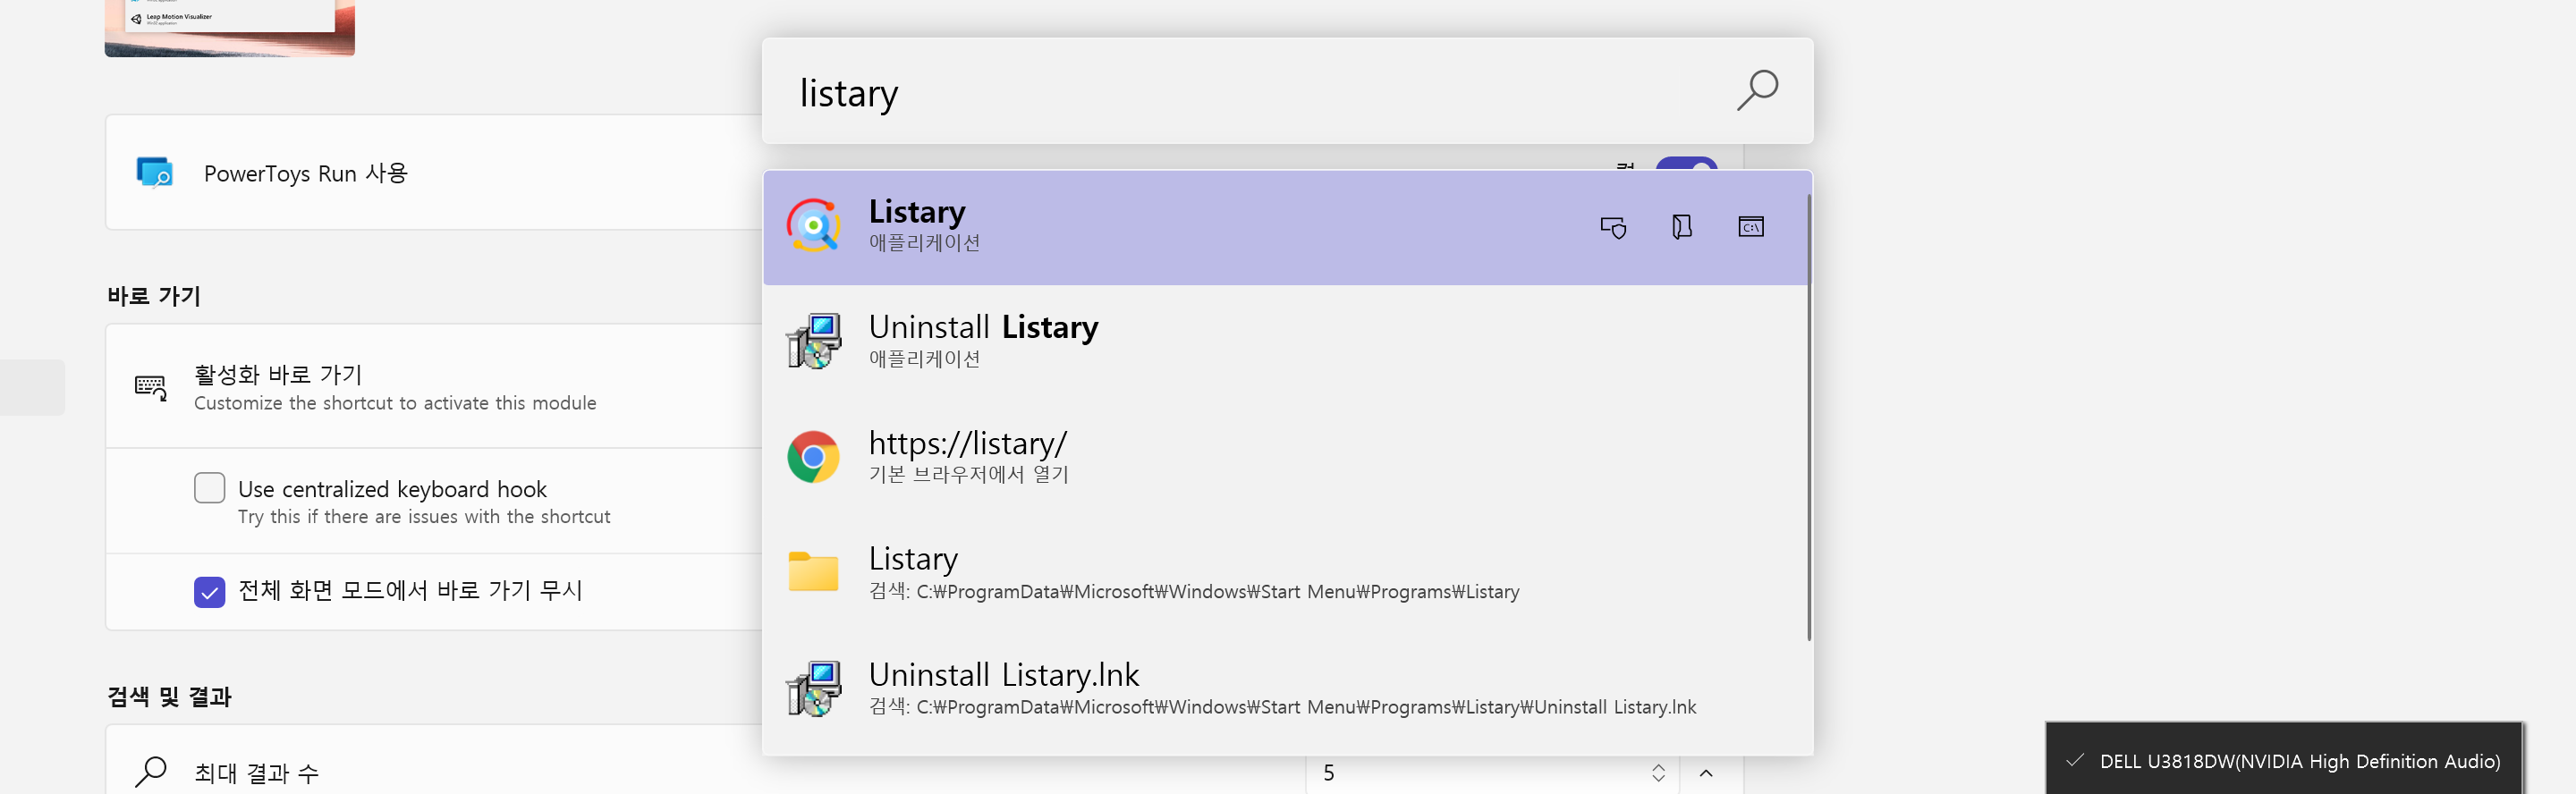Image resolution: width=2576 pixels, height=794 pixels.
Task: Click the magnifier icon in the search bar
Action: point(1757,90)
